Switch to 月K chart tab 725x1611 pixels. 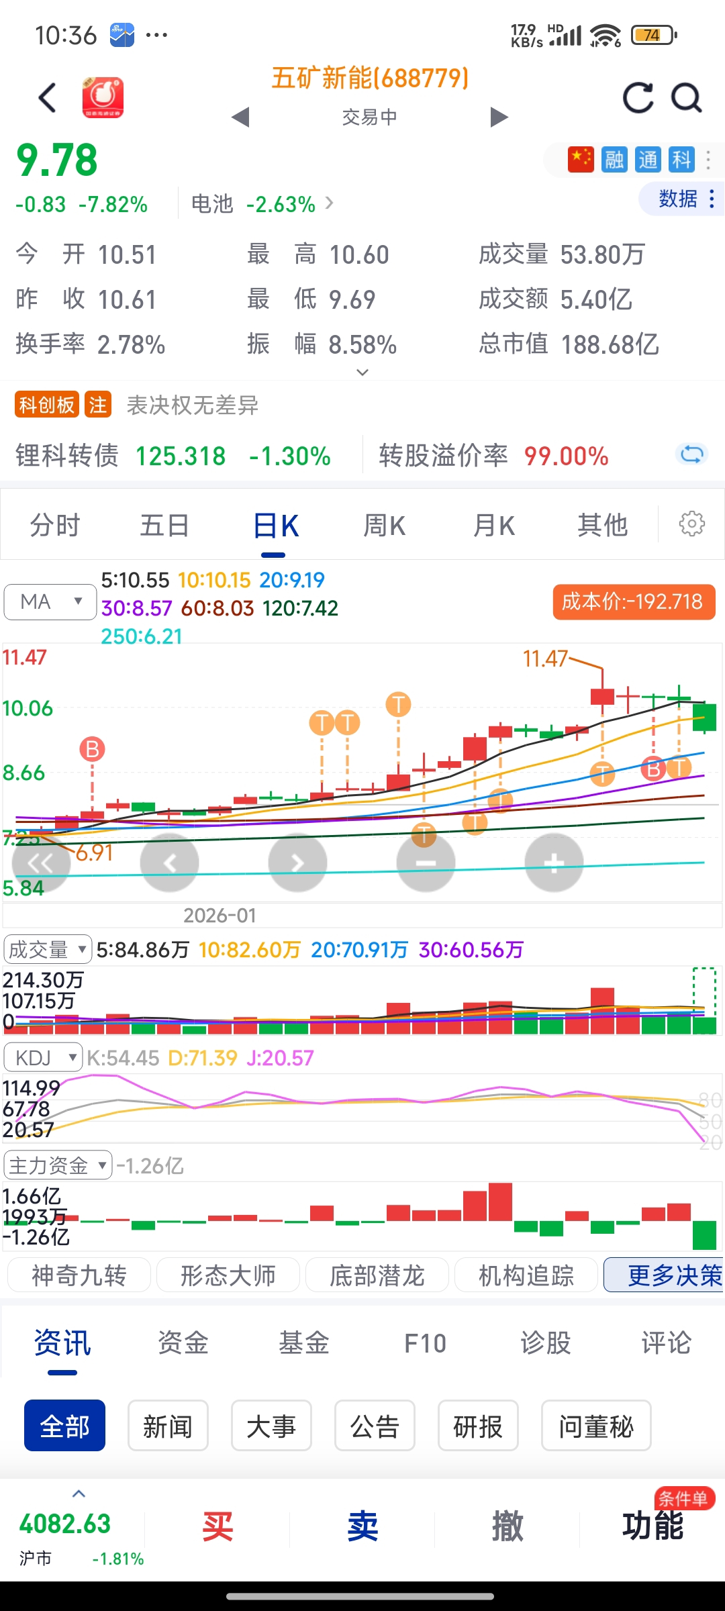tap(494, 526)
